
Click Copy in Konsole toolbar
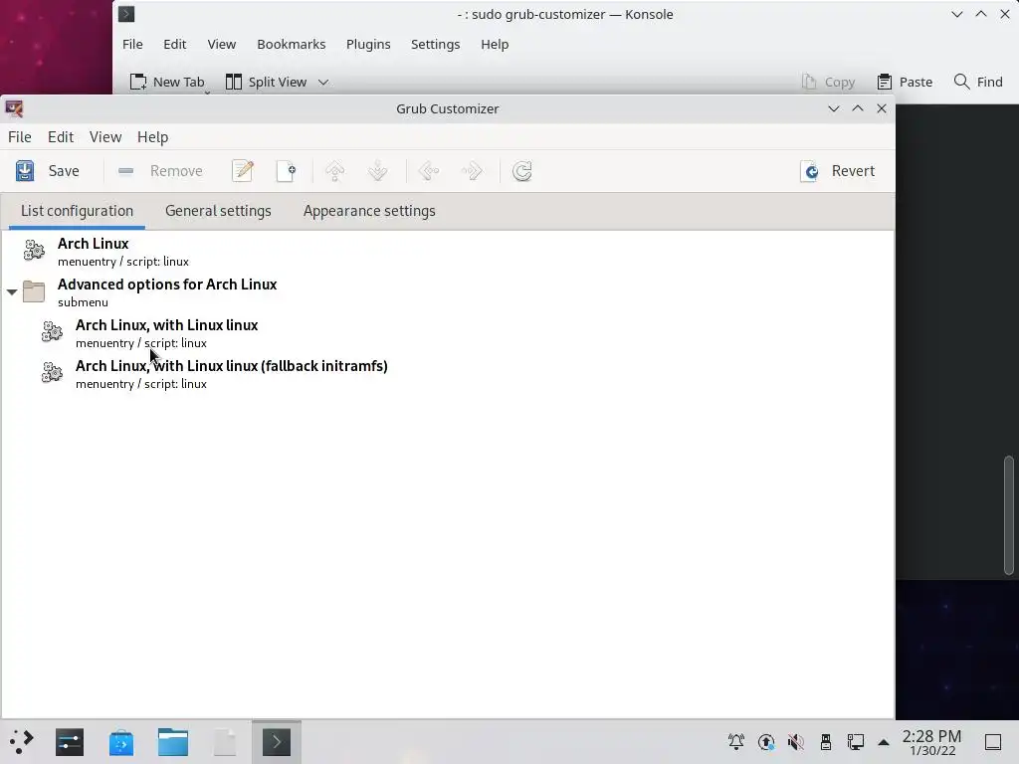tap(829, 82)
